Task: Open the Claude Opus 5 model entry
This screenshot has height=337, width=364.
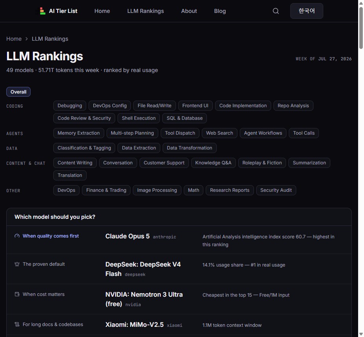Action: (x=127, y=236)
